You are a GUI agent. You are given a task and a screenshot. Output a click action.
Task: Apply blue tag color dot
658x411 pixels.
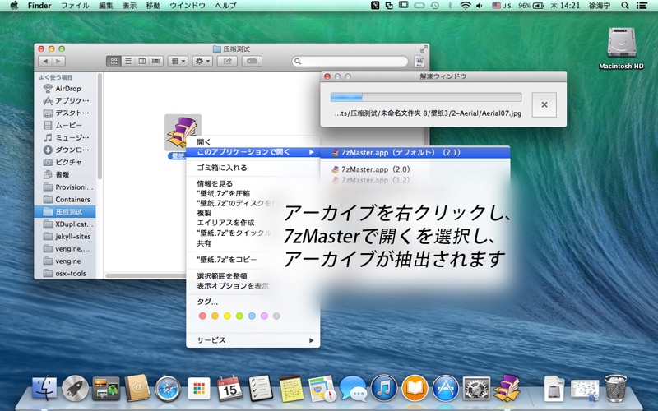pyautogui.click(x=252, y=316)
